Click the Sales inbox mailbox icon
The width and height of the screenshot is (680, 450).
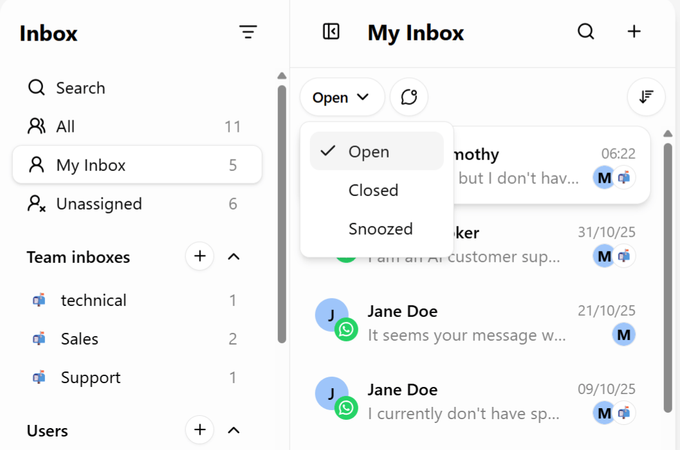(39, 339)
